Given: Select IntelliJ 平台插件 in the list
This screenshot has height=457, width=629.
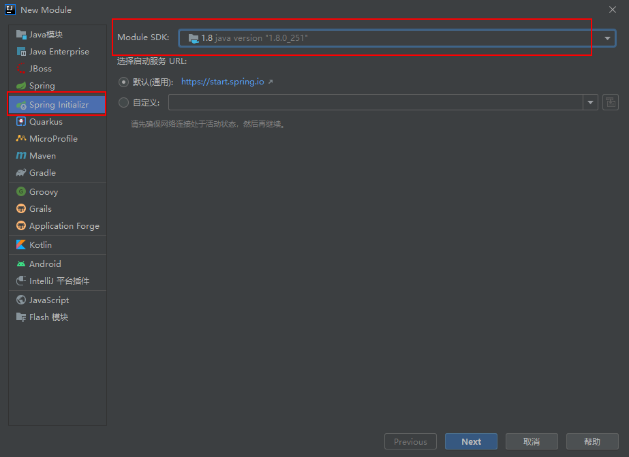Looking at the screenshot, I should coord(57,281).
